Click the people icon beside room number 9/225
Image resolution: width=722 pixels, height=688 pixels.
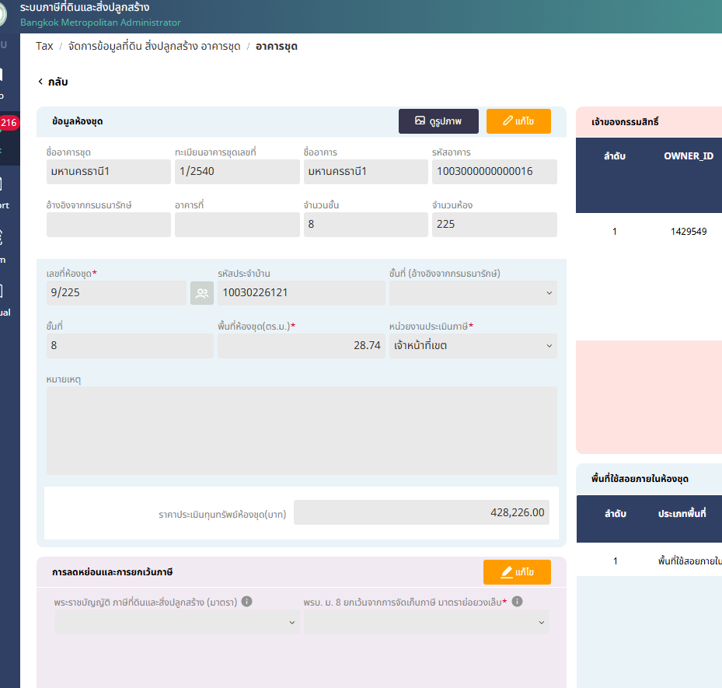point(202,293)
